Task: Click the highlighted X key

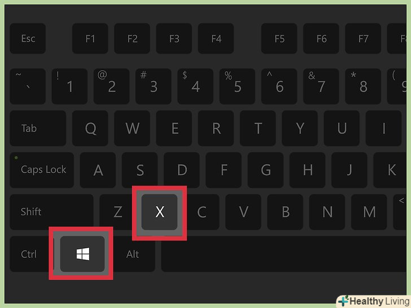Action: coord(159,212)
